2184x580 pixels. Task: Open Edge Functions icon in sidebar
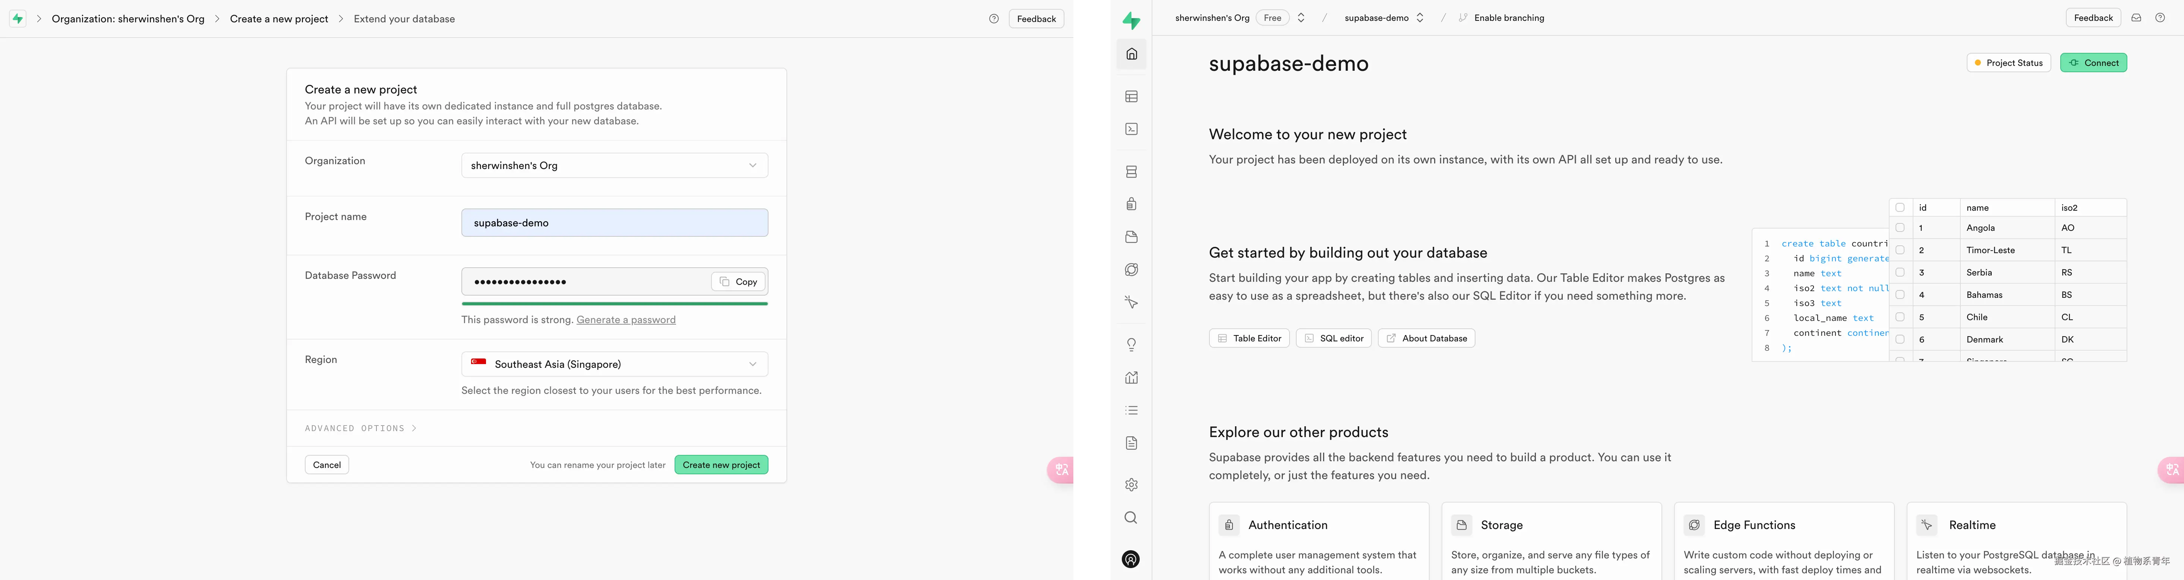[1131, 269]
